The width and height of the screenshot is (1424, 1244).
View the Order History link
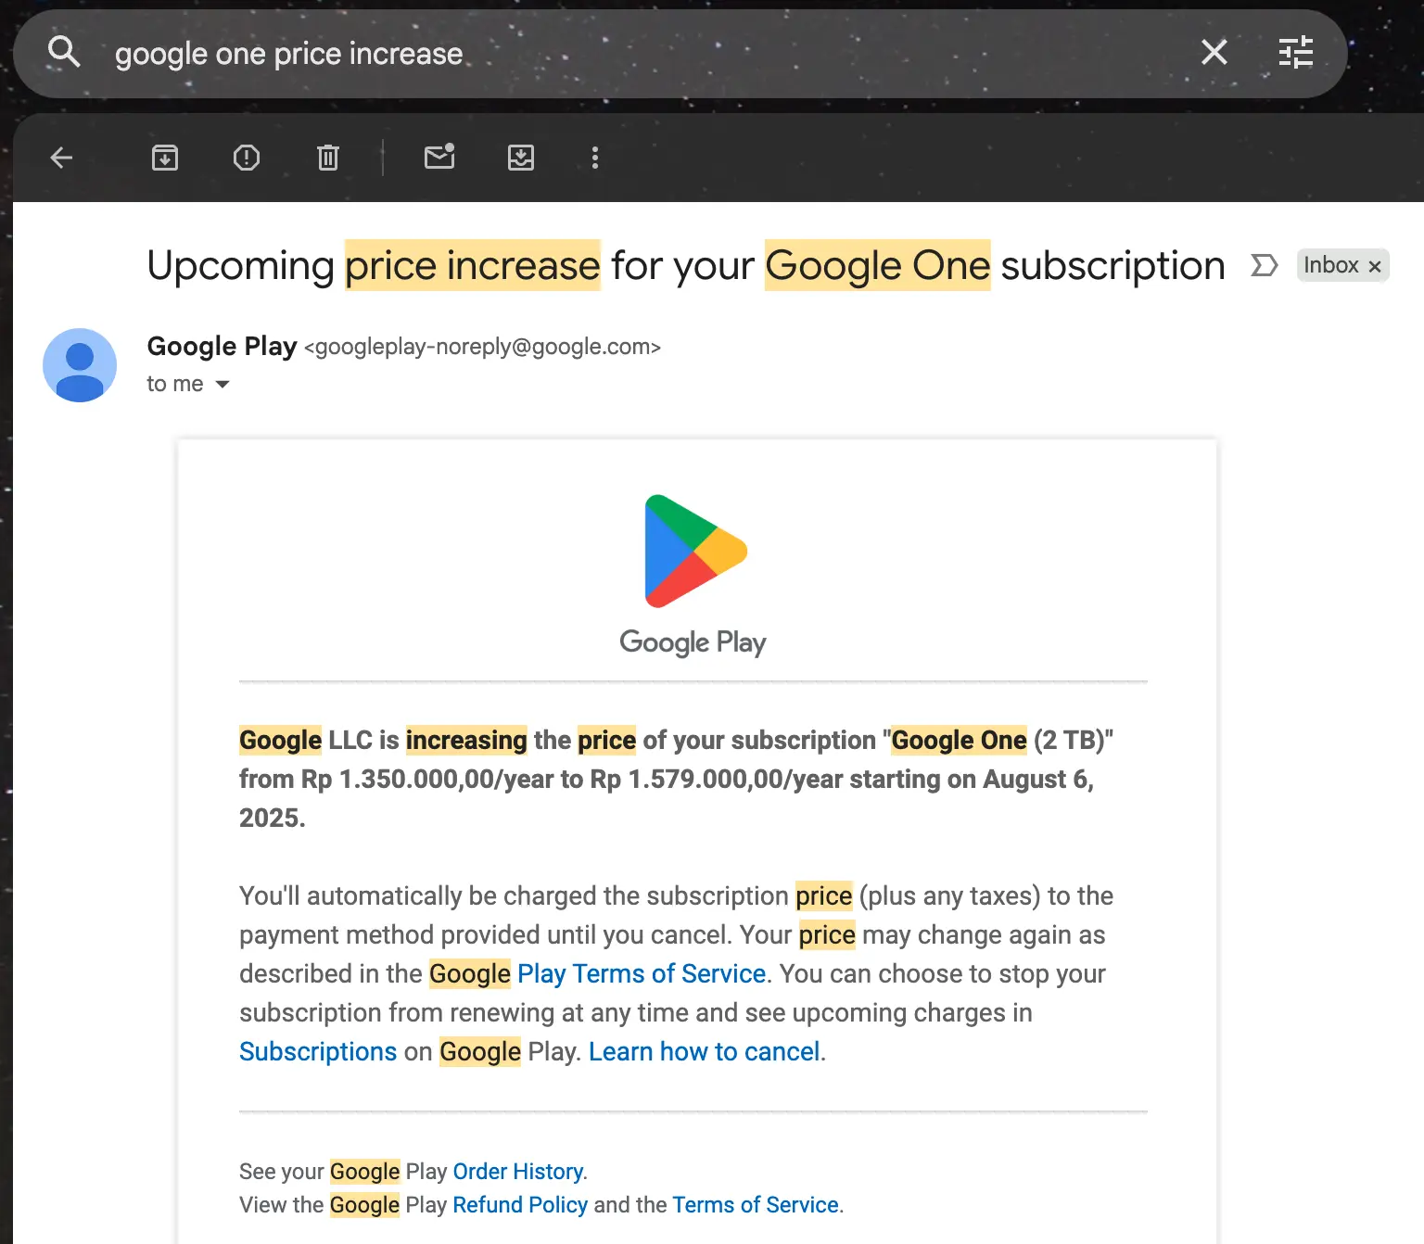[x=516, y=1171]
